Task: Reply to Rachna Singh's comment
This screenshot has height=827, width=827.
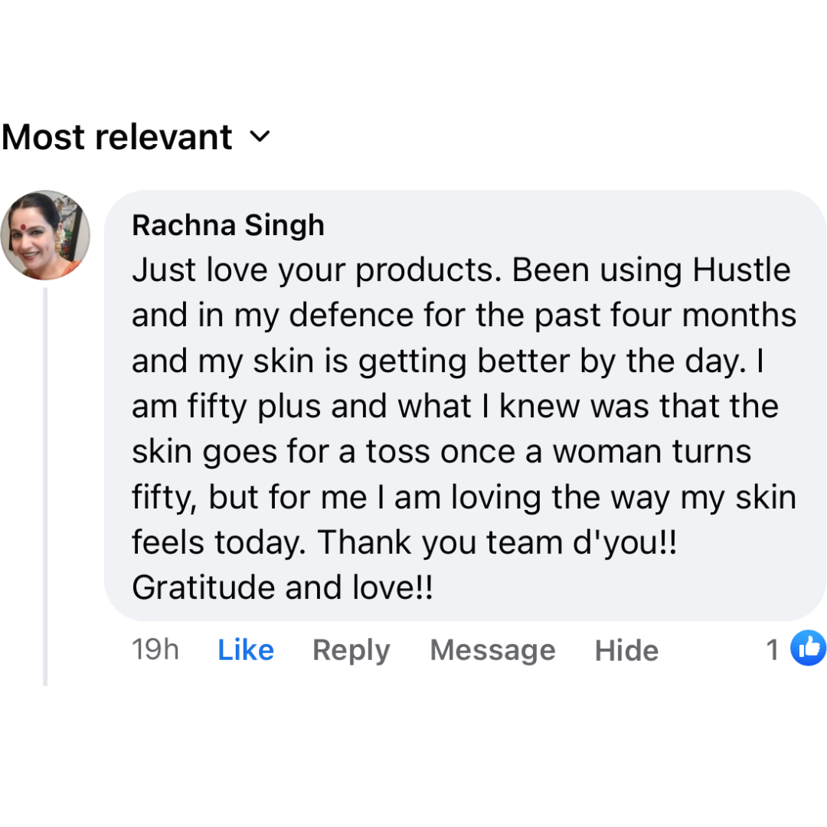Action: pos(351,650)
